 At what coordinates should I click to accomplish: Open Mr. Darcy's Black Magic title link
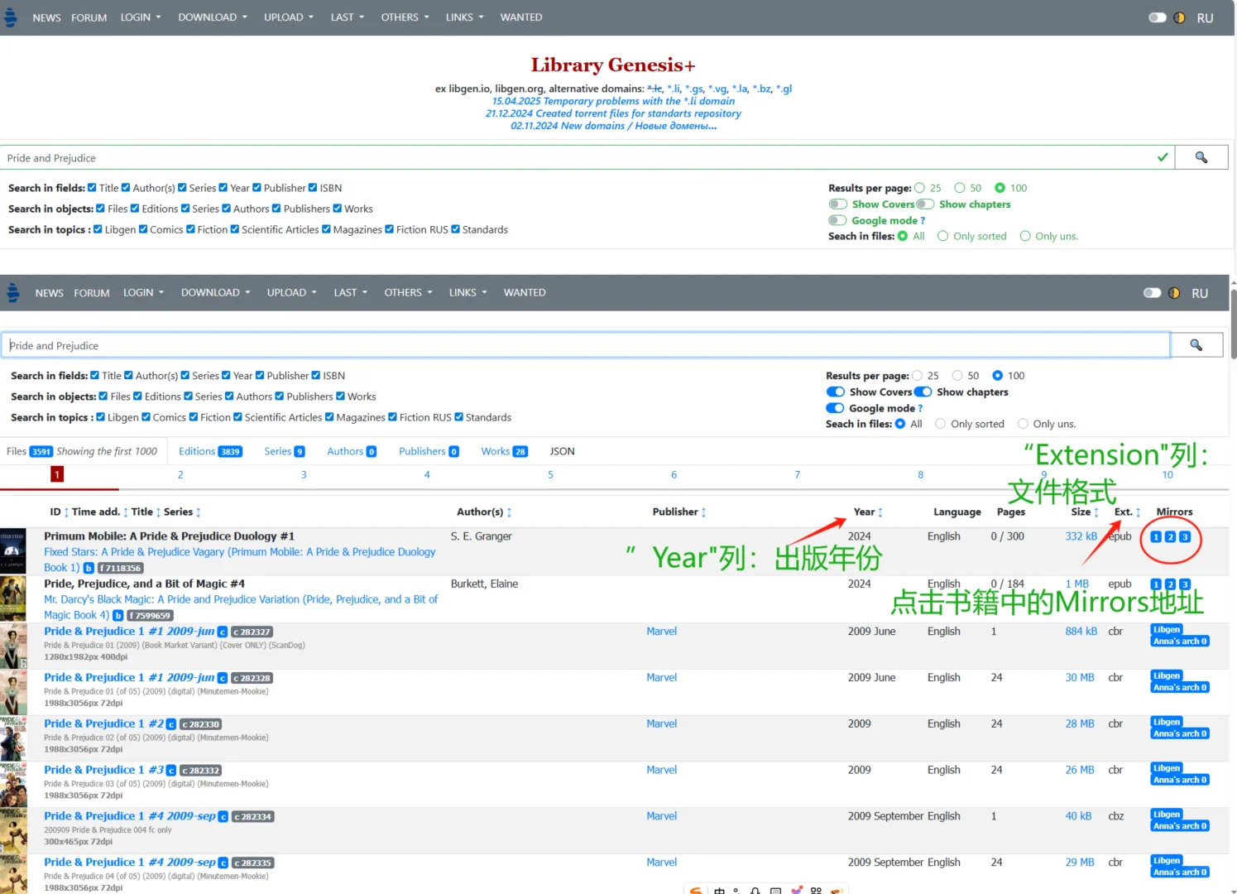coord(241,608)
